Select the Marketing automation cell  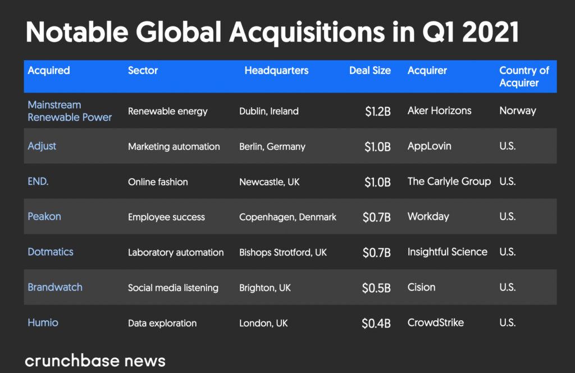[x=174, y=147]
